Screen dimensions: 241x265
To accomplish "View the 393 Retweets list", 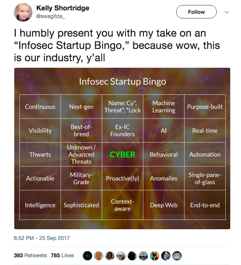I will 30,255.
